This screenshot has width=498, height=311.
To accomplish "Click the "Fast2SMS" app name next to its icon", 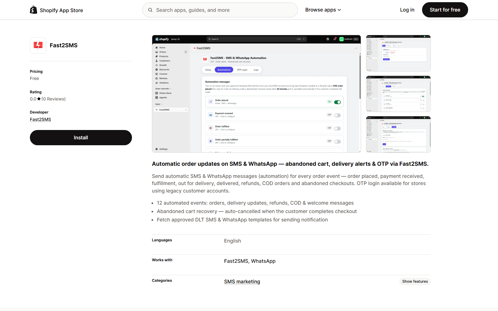I will pyautogui.click(x=64, y=45).
